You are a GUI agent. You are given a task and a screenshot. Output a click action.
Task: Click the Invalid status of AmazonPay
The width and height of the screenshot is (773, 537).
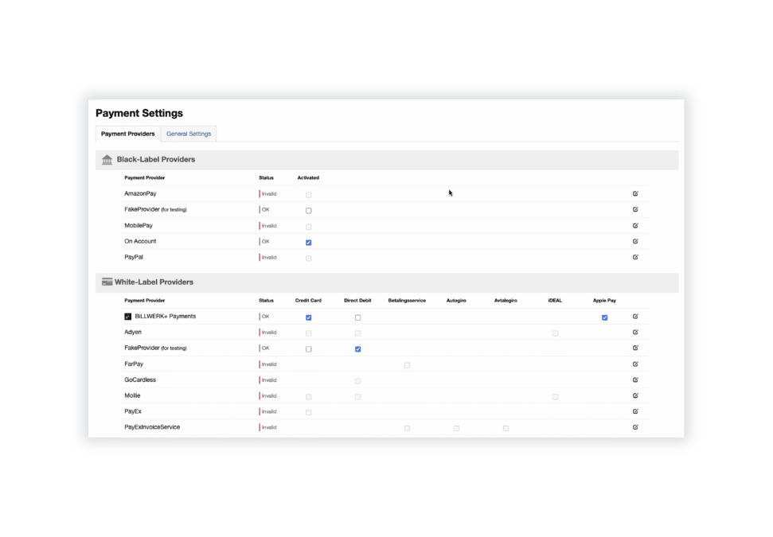pos(268,193)
